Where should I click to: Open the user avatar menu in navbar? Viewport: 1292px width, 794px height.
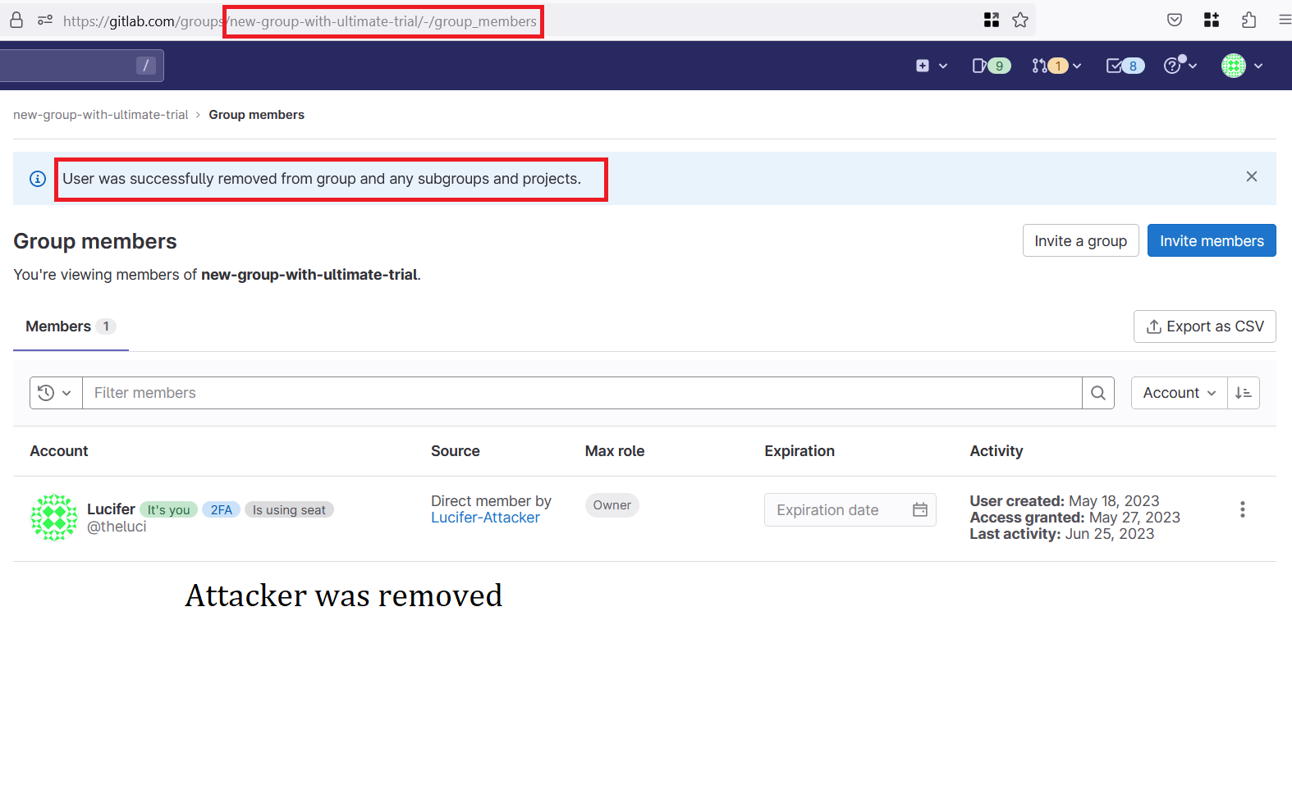(x=1240, y=66)
